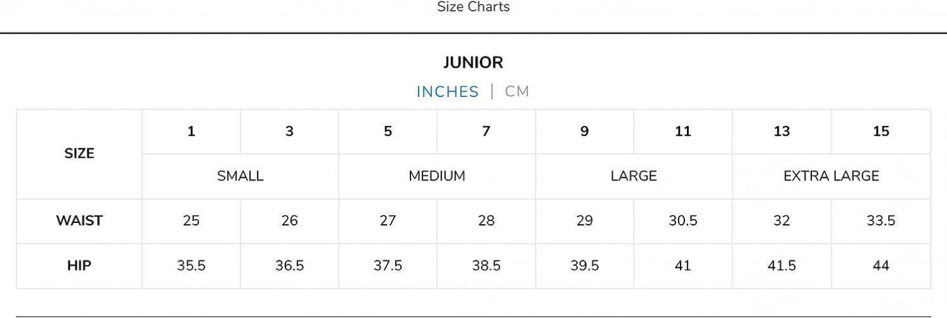
Task: Click the JUNIOR chart heading
Action: pos(473,63)
